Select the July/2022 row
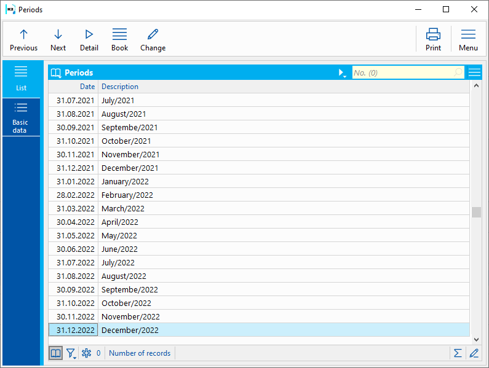 point(259,262)
